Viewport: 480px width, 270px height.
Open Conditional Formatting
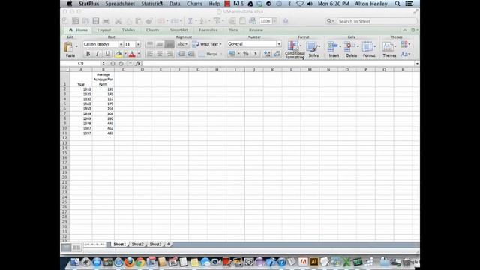295,50
